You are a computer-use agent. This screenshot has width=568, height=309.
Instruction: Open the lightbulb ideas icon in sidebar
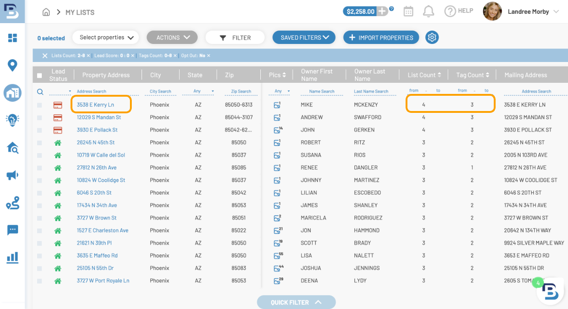13,120
